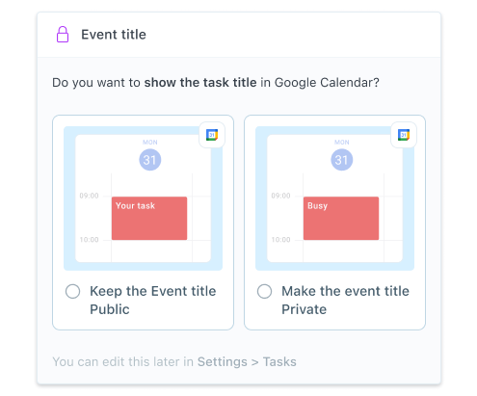Click the 'show the task title' bold text
Viewport: 477px width, 396px height.
point(200,83)
